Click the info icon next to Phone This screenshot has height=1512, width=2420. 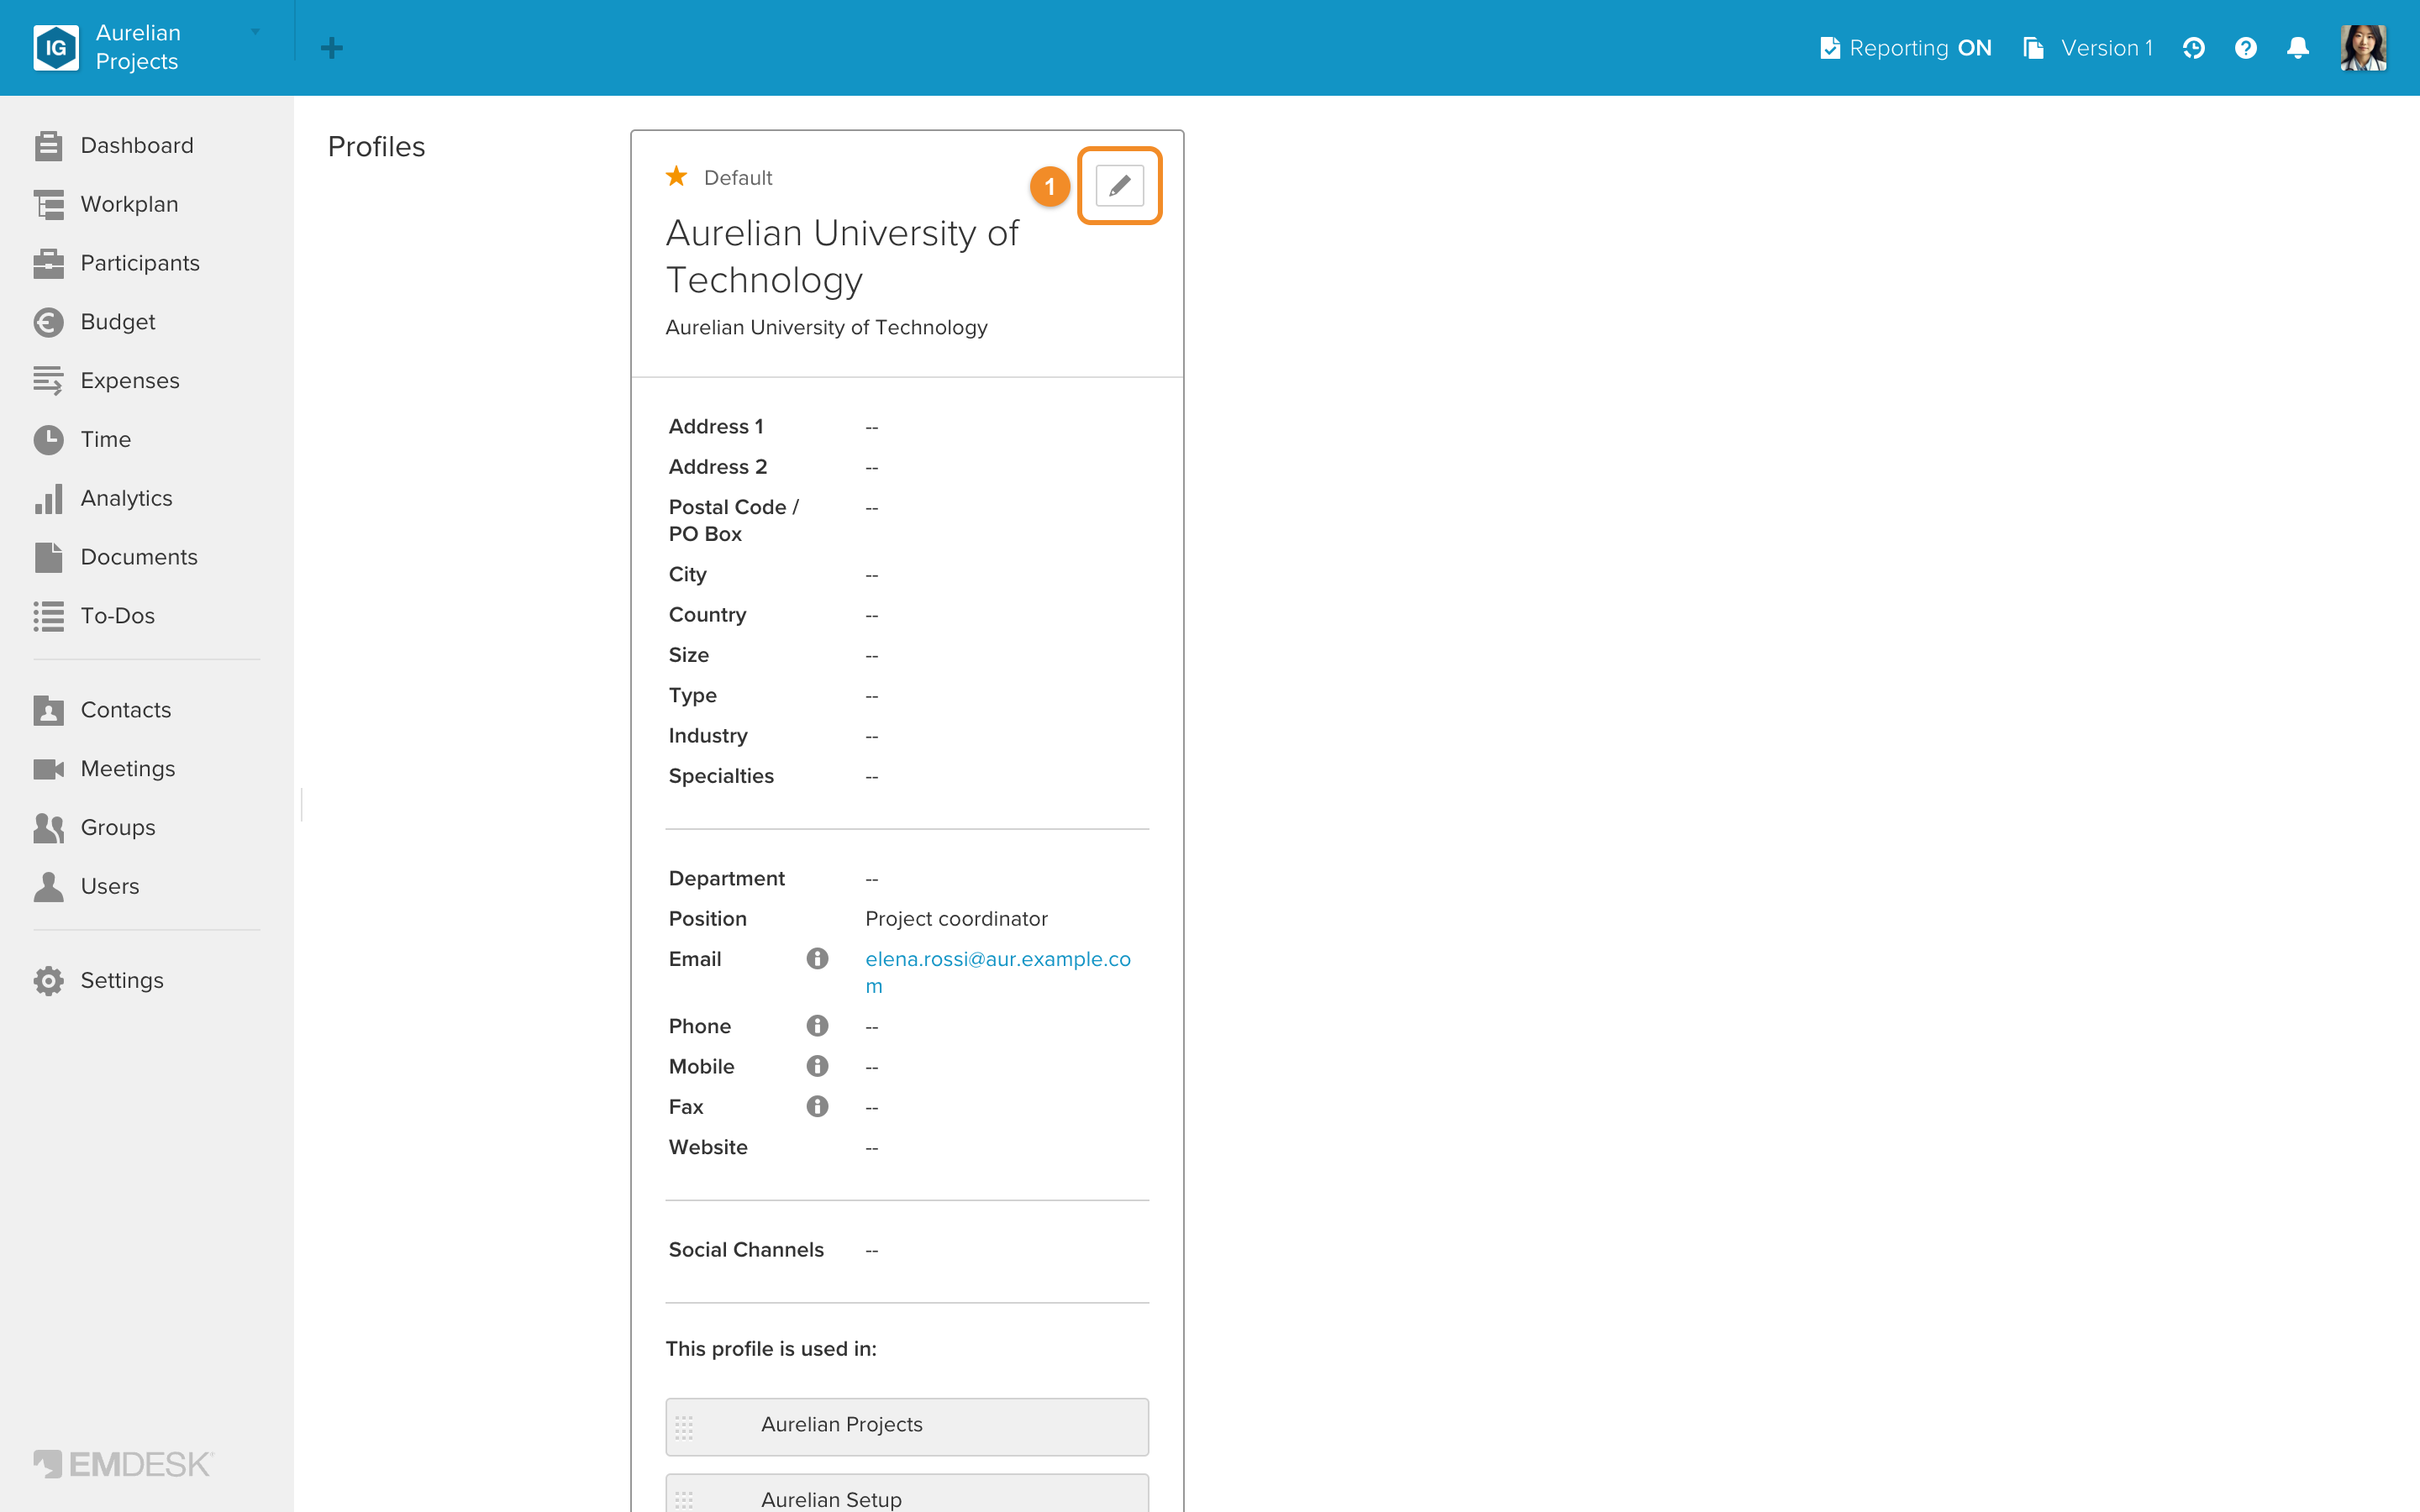pos(817,1026)
